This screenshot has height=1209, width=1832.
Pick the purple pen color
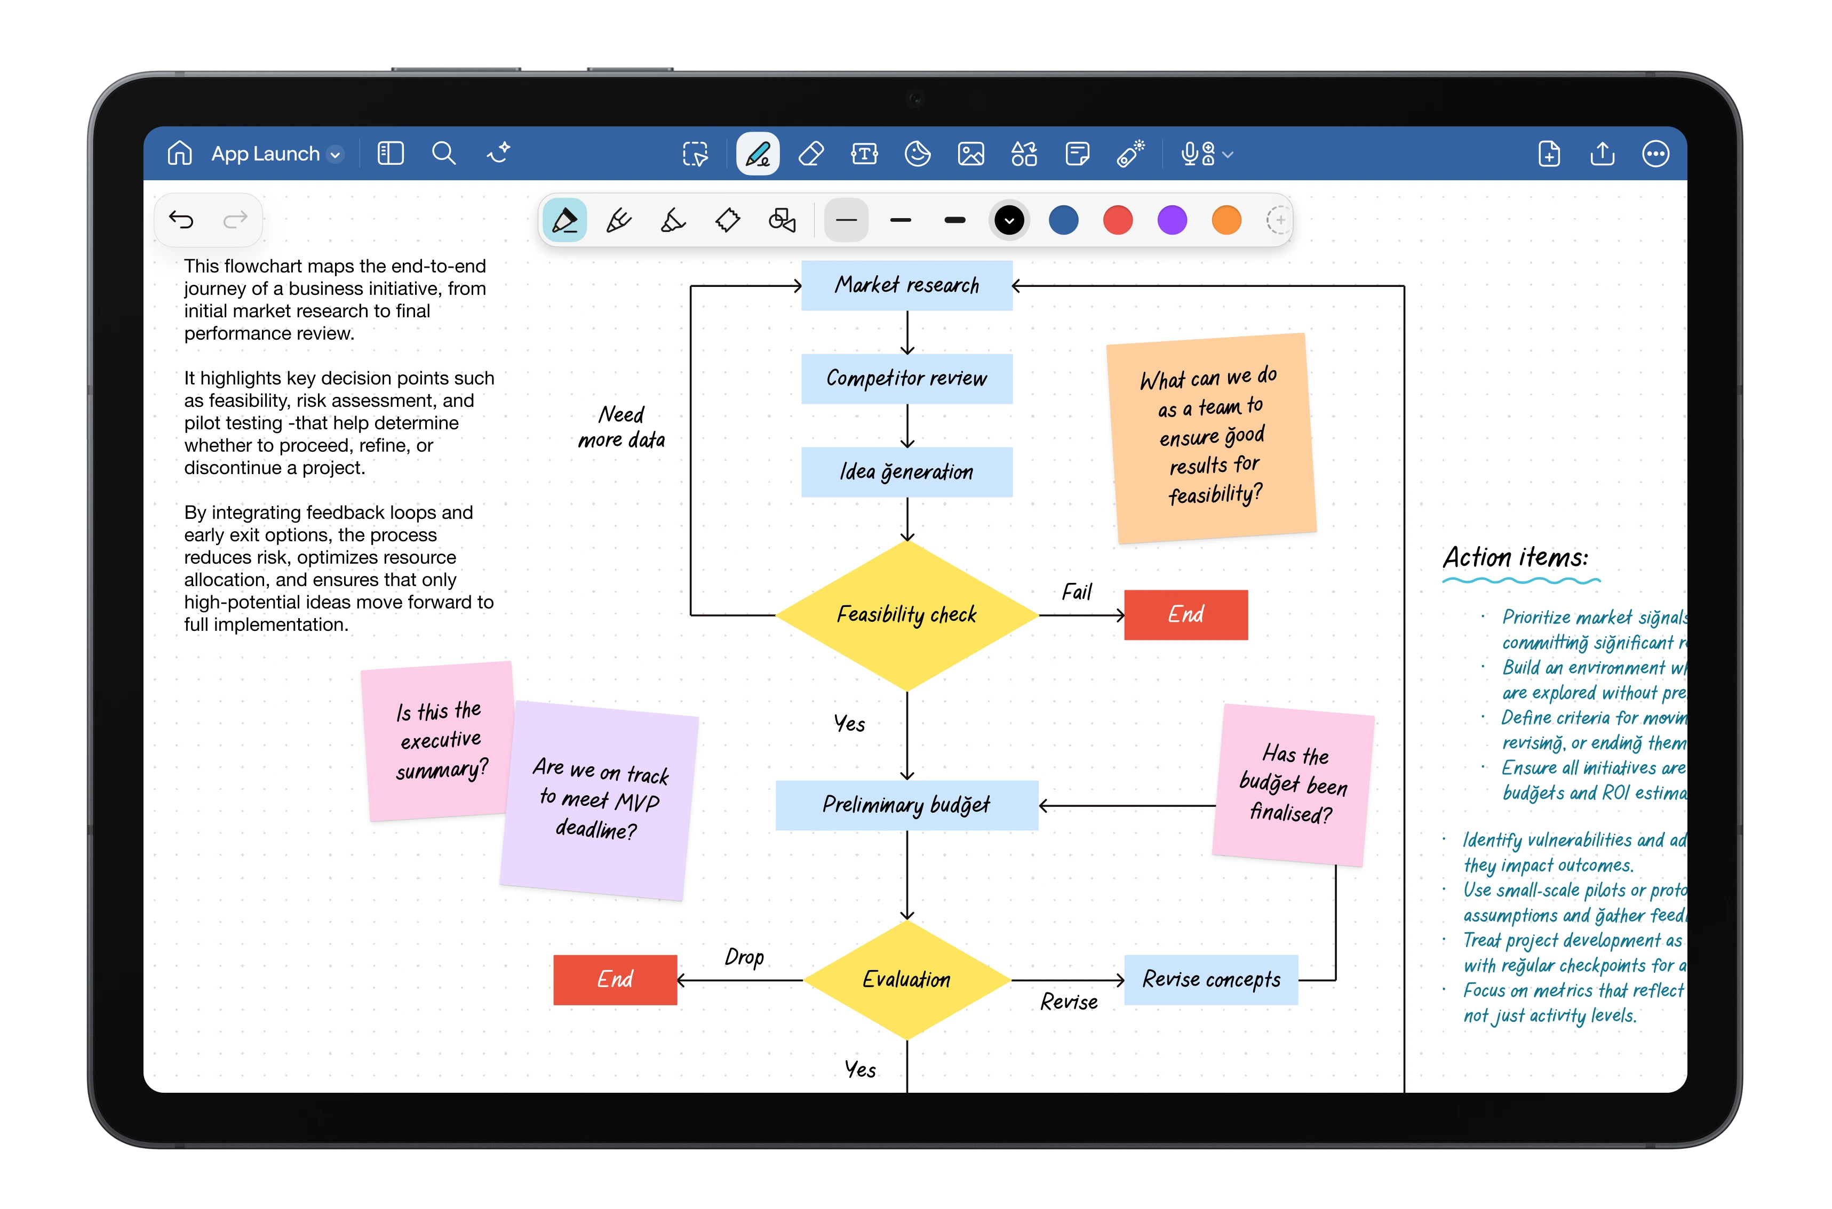(1172, 220)
